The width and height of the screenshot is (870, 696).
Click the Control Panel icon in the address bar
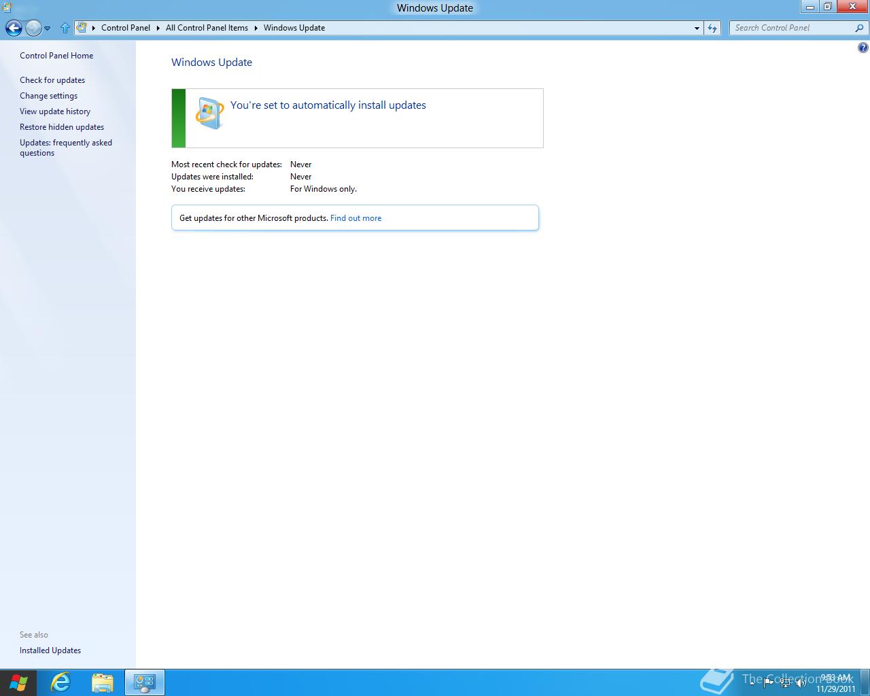(82, 28)
